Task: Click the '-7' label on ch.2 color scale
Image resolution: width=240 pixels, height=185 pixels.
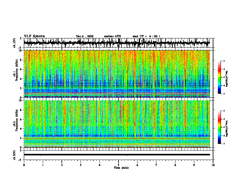Action: coord(224,144)
